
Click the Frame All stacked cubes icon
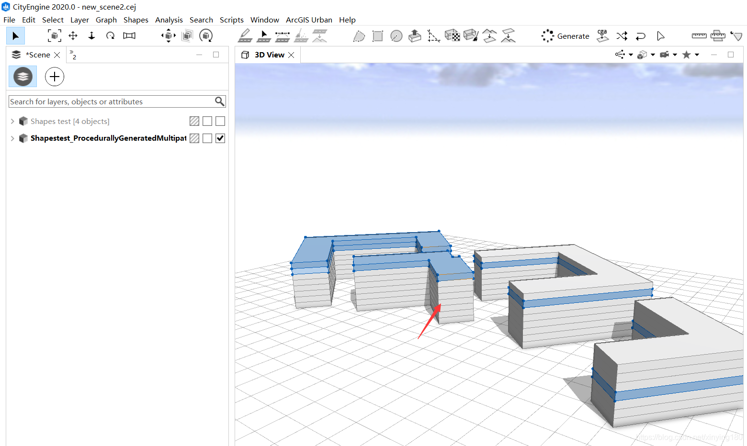click(188, 36)
